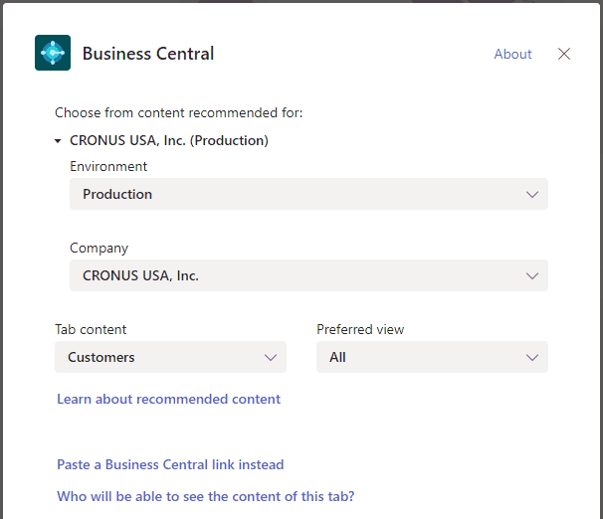Open the Company dropdown showing CRONUS USA, Inc.
Image resolution: width=603 pixels, height=519 pixels.
[308, 275]
